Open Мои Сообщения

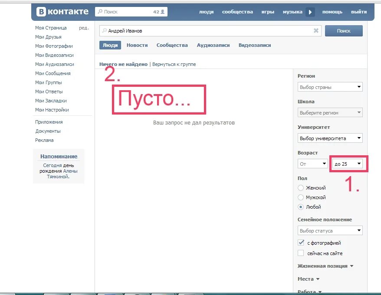coord(53,73)
